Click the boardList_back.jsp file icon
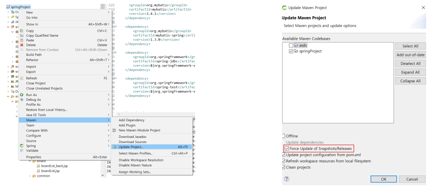Screen dimensions: 430x187 coord(39,166)
